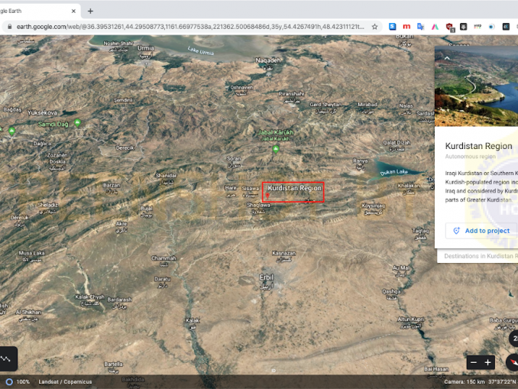Viewport: 518px width, 389px height.
Task: Click the Akre town label
Action: (x=121, y=224)
